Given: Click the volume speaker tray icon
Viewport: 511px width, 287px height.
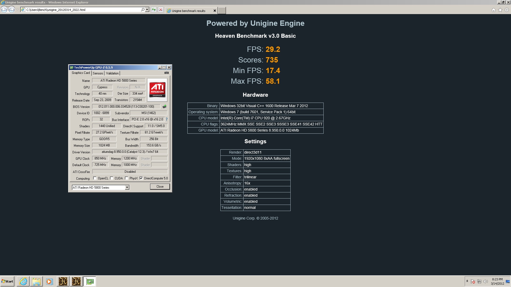Looking at the screenshot, I should point(486,281).
